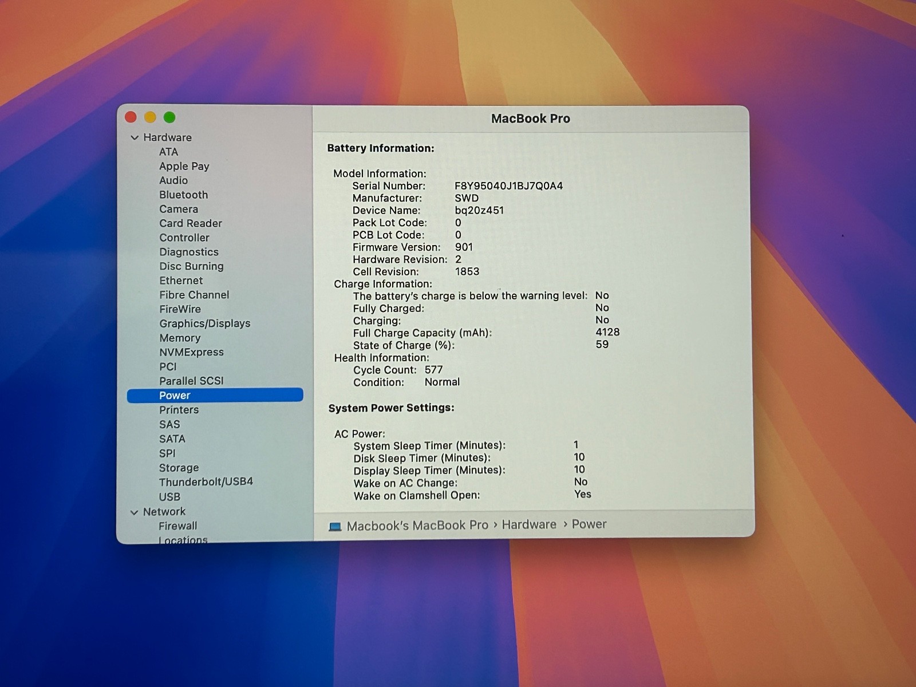Show Storage information
The height and width of the screenshot is (687, 916).
point(179,468)
